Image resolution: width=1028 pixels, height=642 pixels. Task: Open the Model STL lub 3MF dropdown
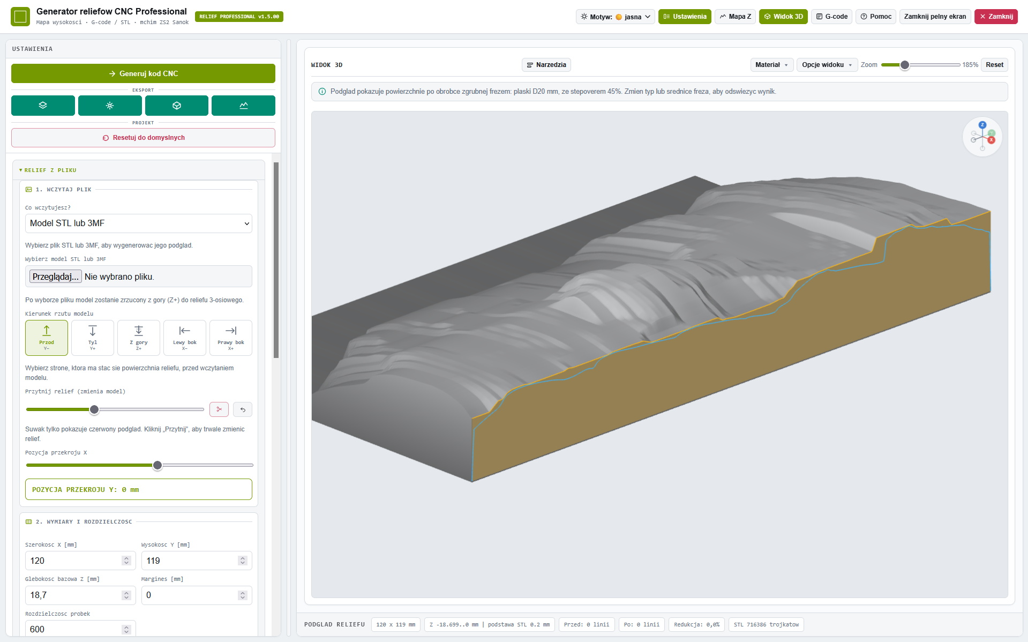coord(139,223)
